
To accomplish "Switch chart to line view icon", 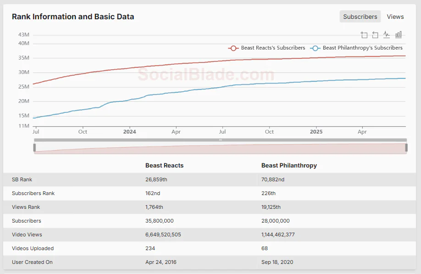I will 387,35.
